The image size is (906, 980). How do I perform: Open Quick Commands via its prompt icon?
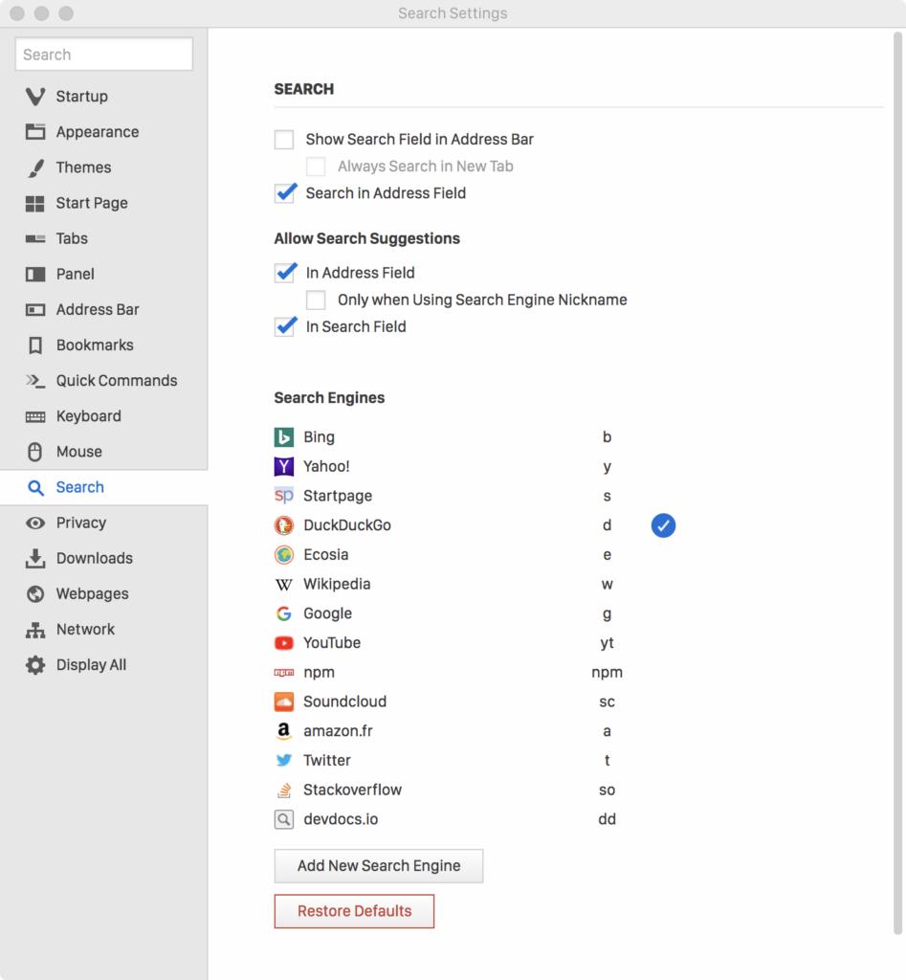click(x=35, y=381)
